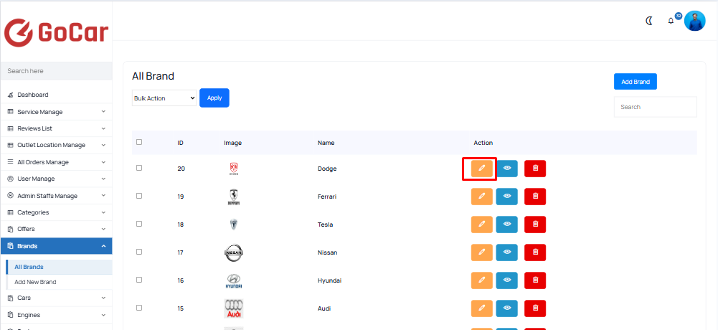Select All Brands submenu item
Screen dimensions: 718x330
59,267
